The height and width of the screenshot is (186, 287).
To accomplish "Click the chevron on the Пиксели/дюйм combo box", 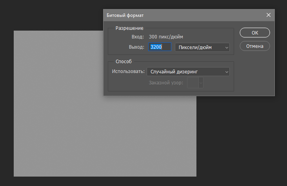I will 226,47.
